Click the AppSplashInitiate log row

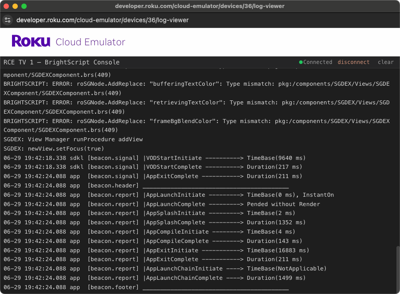pyautogui.click(x=149, y=213)
